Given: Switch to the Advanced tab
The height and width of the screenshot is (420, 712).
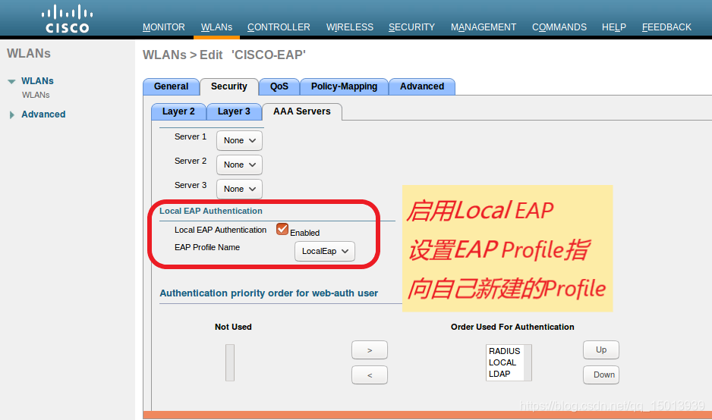Looking at the screenshot, I should click(422, 86).
